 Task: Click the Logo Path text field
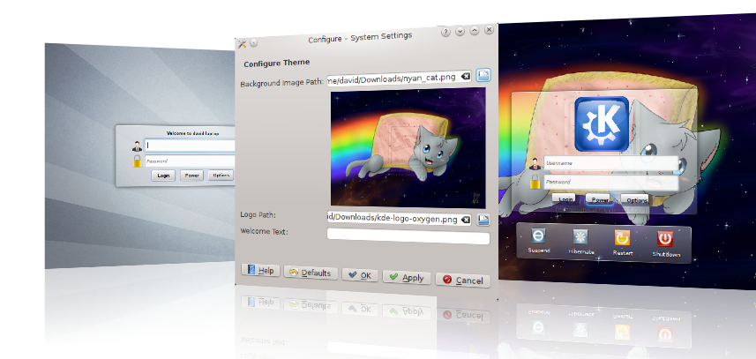point(399,219)
